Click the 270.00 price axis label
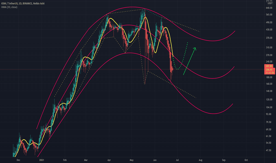The height and width of the screenshot is (163, 276). coord(269,55)
